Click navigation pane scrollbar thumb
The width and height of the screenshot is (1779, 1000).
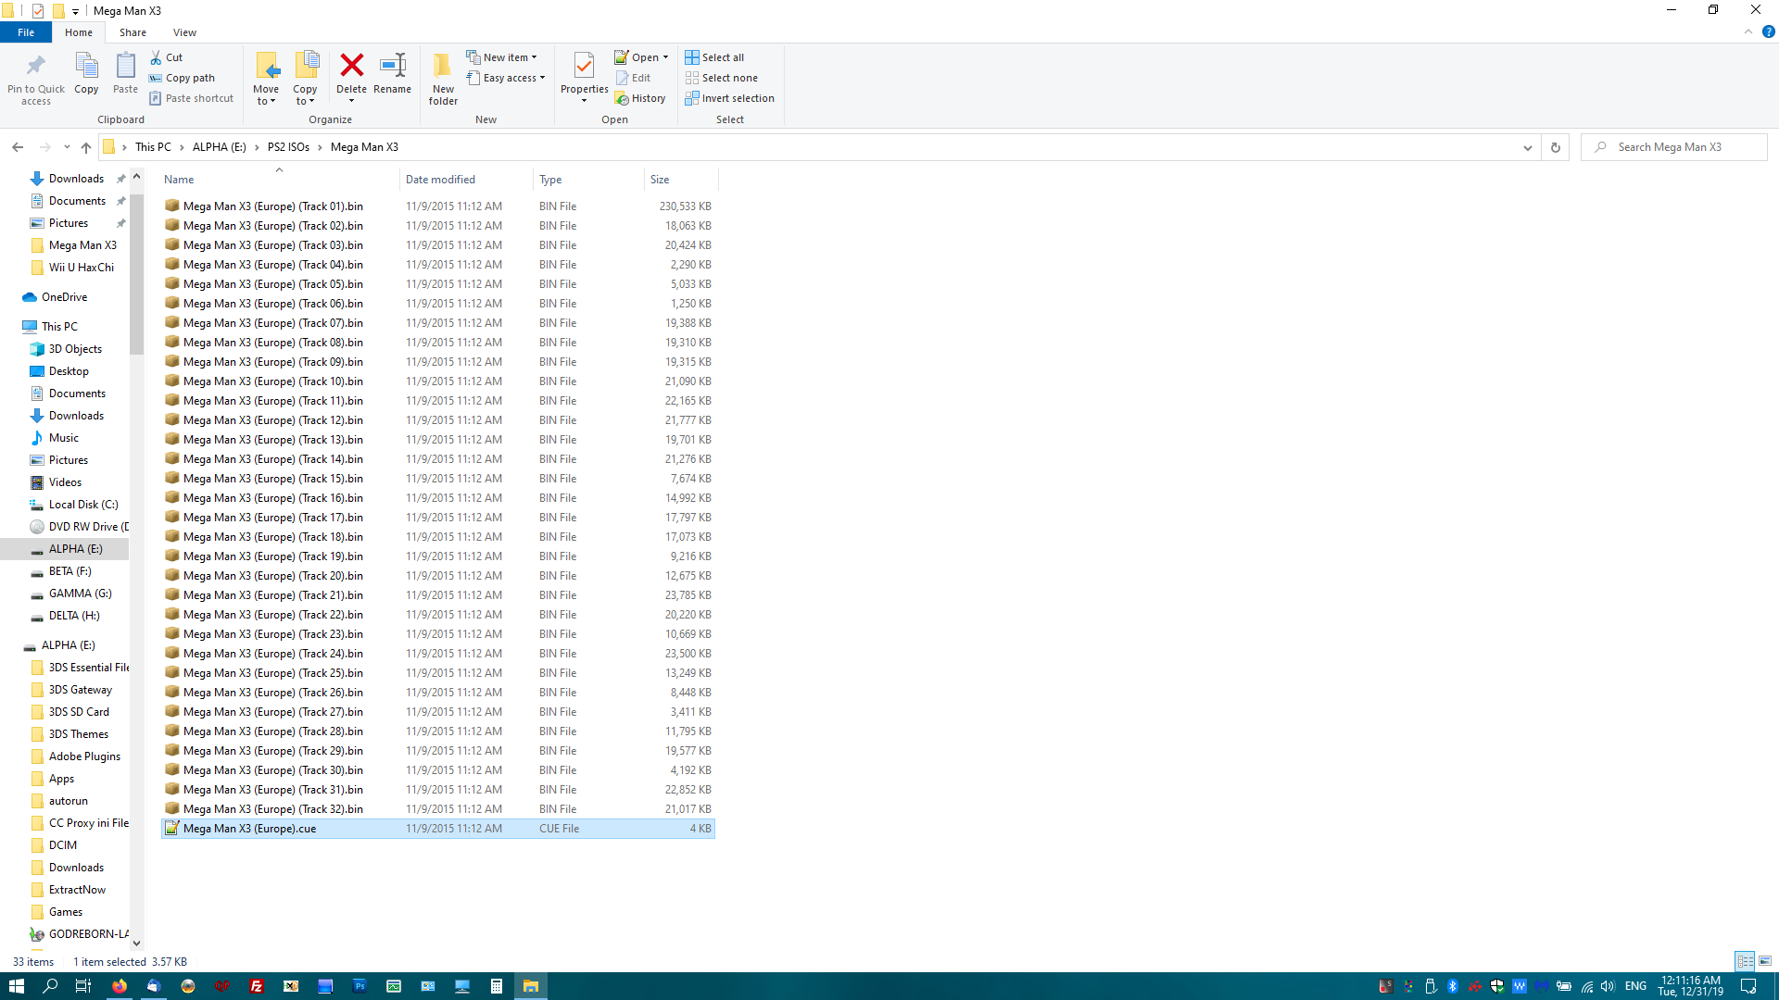(x=137, y=273)
